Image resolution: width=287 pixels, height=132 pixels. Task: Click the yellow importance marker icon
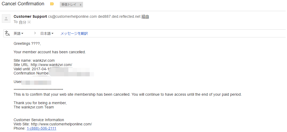pyautogui.click(x=52, y=4)
